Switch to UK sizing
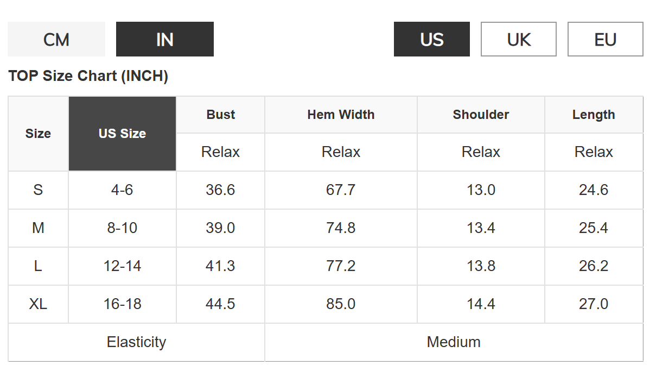This screenshot has height=365, width=656. pyautogui.click(x=519, y=39)
